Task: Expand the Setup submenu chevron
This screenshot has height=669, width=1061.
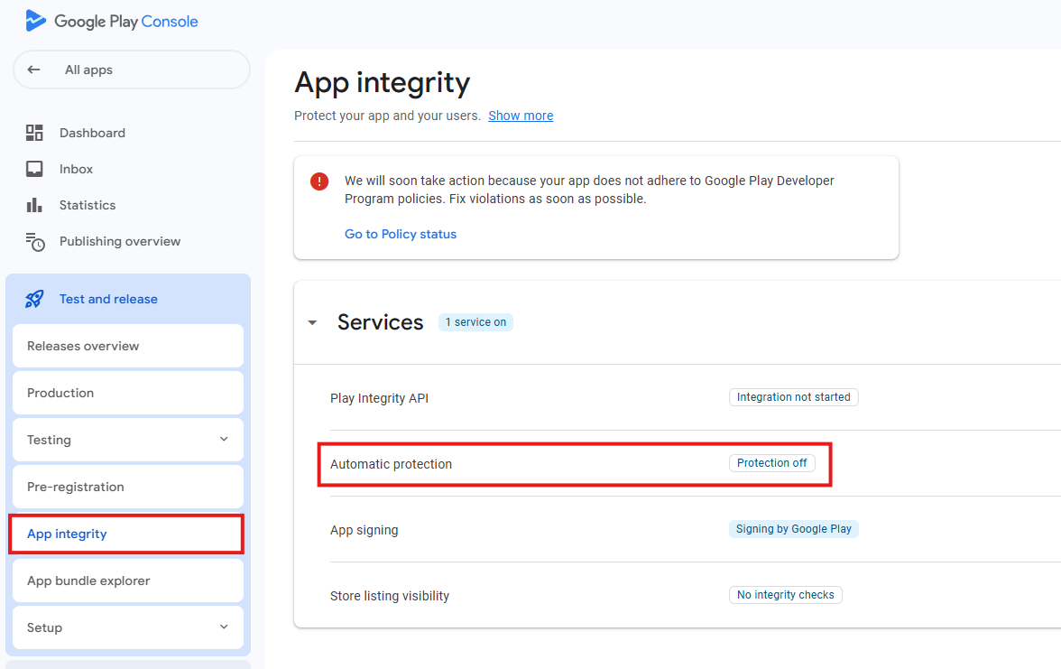Action: [224, 627]
